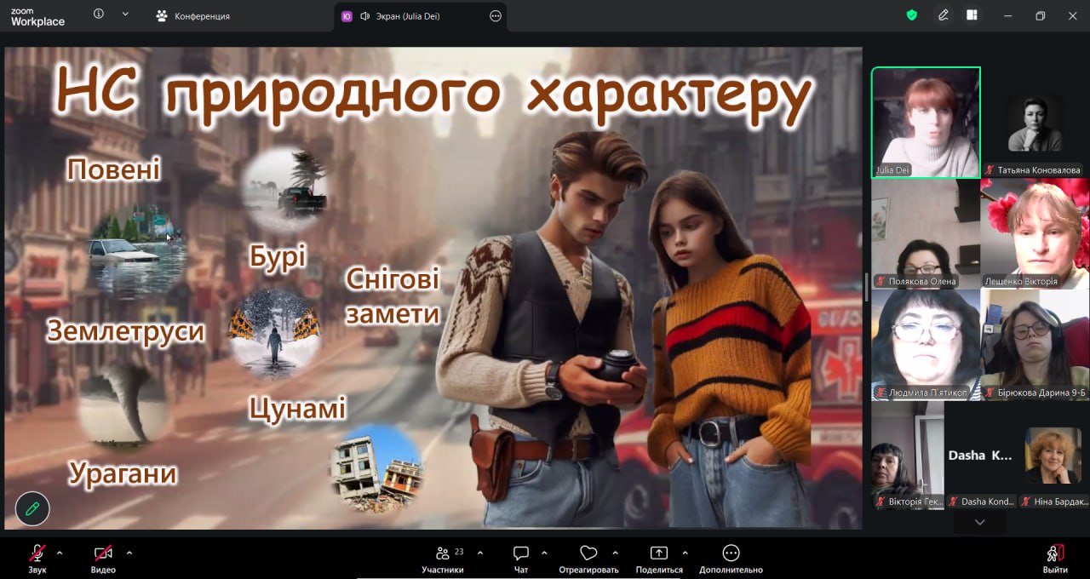This screenshot has height=579, width=1090.
Task: Click the Отреагировать heart reaction icon
Action: click(588, 553)
